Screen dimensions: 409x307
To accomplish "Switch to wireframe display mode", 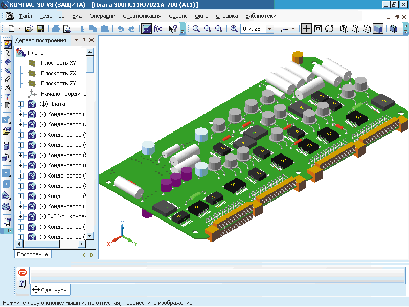I will 344,29.
